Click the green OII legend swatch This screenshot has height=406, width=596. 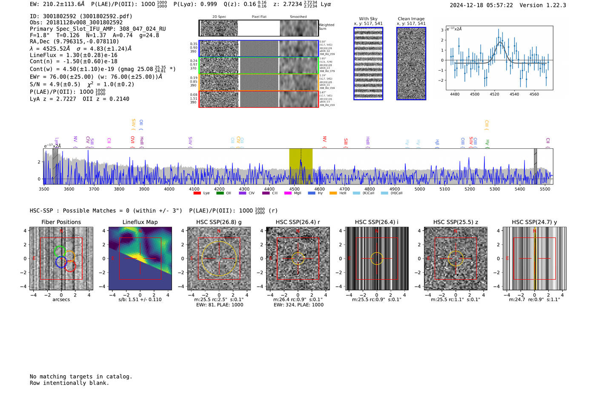pyautogui.click(x=220, y=193)
